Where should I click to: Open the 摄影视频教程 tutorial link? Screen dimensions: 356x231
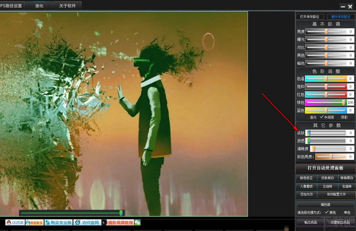tap(118, 222)
